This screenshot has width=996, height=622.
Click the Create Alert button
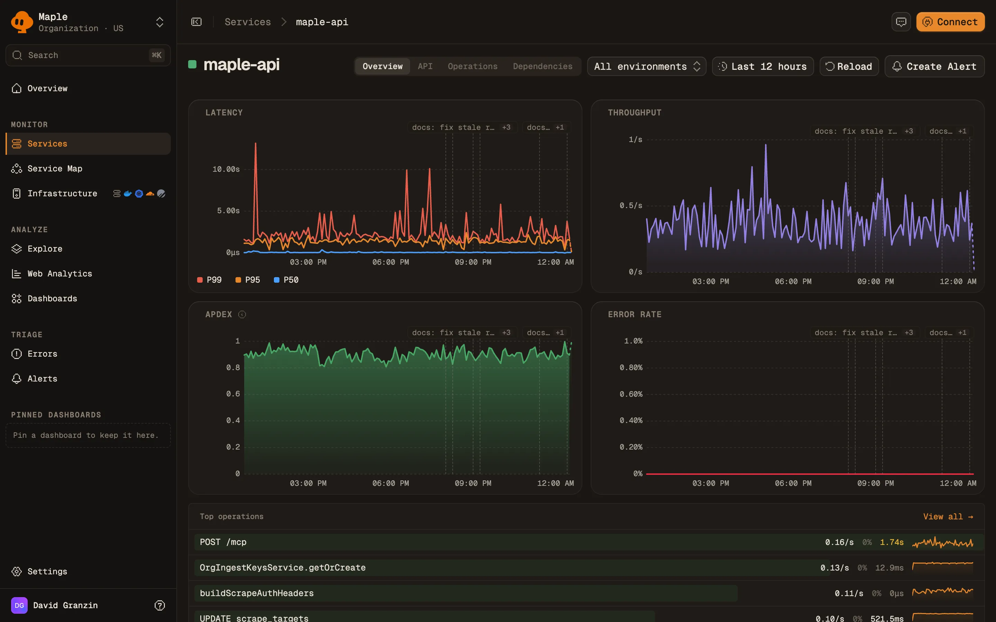point(934,66)
